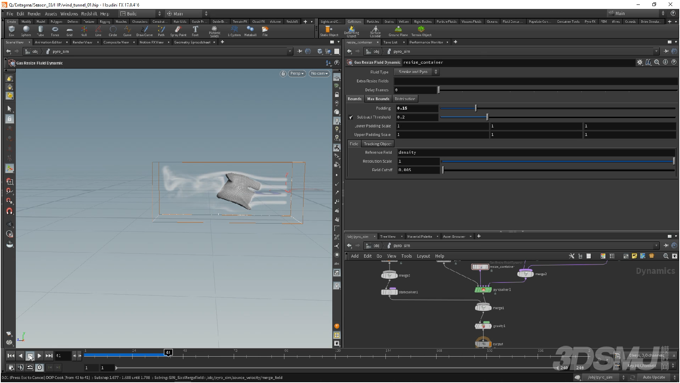680x383 pixels.
Task: Select the Tube shelf tool
Action: pos(41,31)
